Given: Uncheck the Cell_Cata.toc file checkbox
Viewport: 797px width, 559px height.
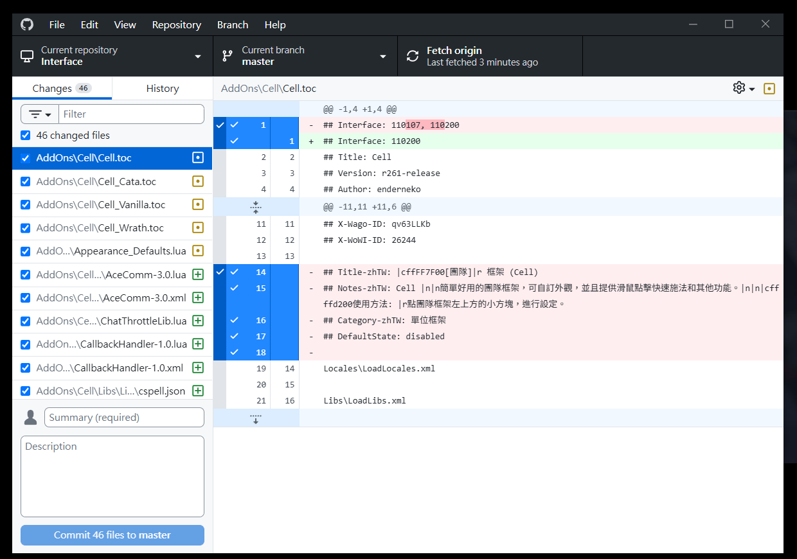Looking at the screenshot, I should 26,181.
